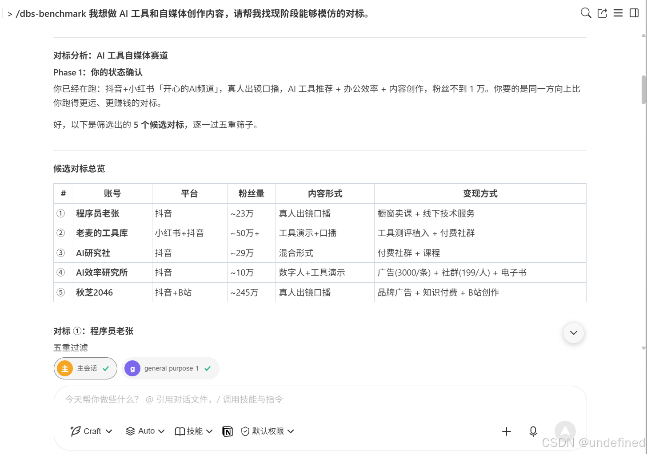Open the Craft mode dropdown
This screenshot has height=454, width=647.
(x=92, y=431)
